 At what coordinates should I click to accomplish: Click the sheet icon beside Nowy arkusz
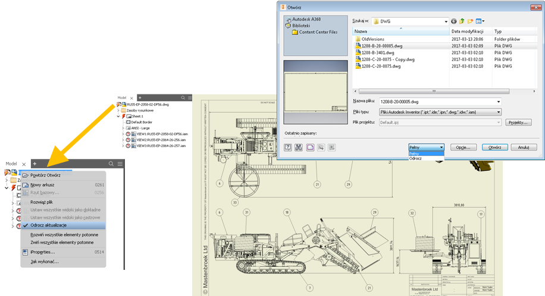26,184
